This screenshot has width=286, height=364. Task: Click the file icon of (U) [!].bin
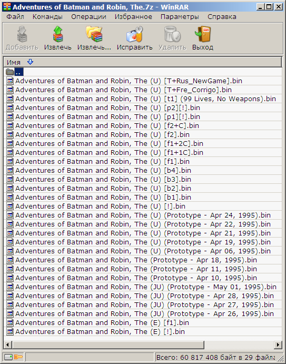click(10, 206)
